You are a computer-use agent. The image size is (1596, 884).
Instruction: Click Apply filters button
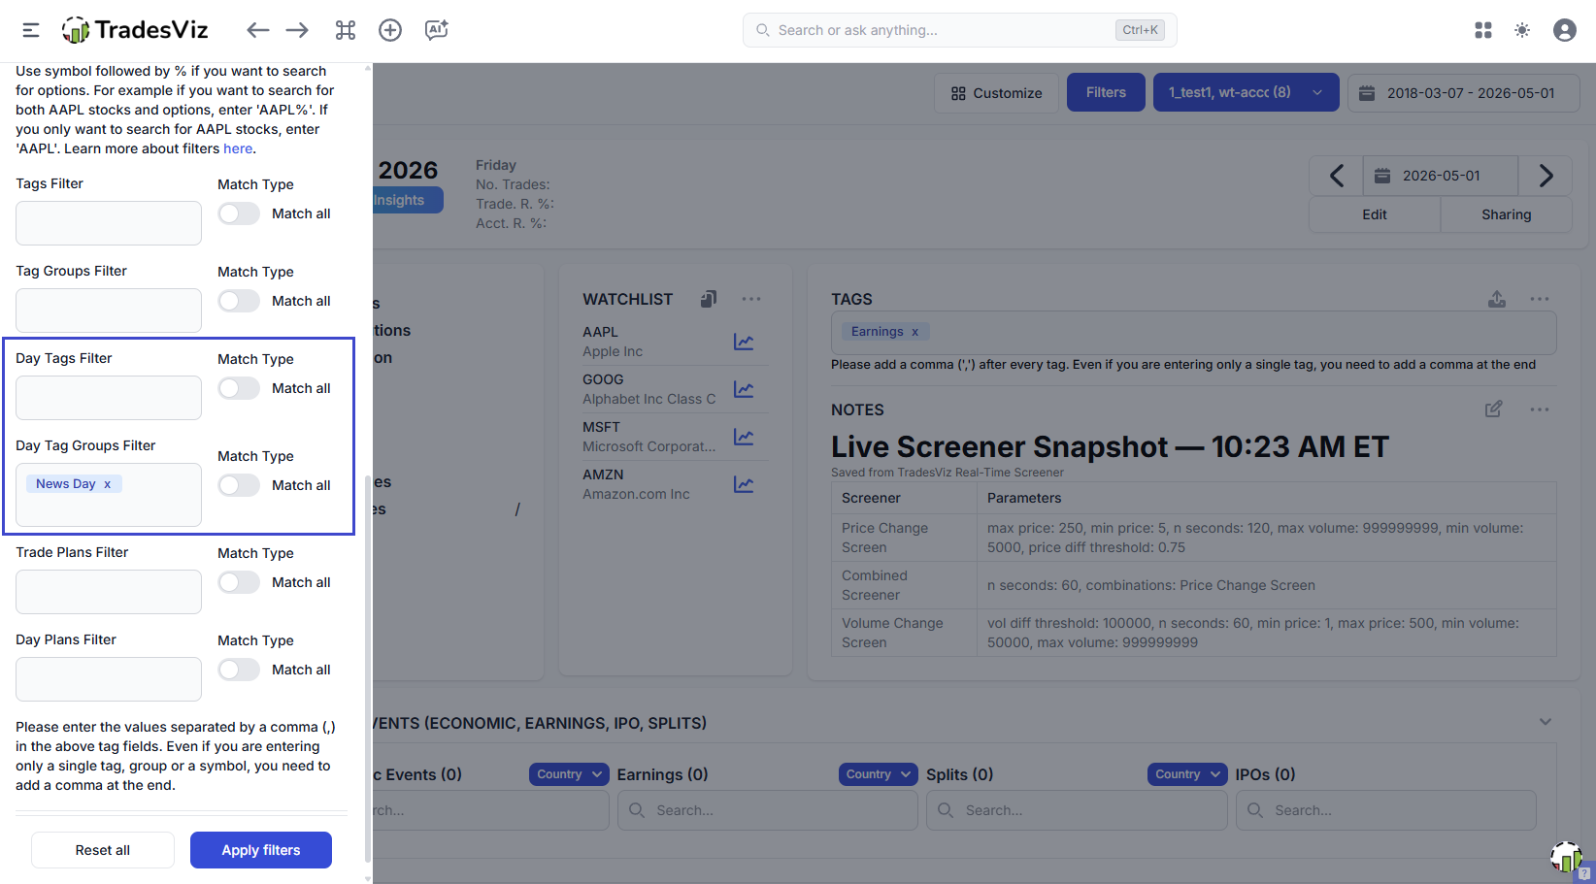tap(261, 850)
